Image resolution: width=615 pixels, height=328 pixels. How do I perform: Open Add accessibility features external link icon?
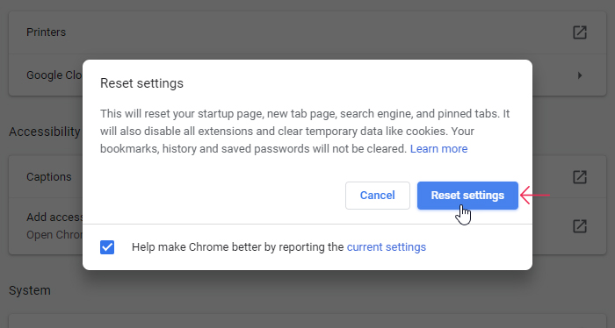580,226
